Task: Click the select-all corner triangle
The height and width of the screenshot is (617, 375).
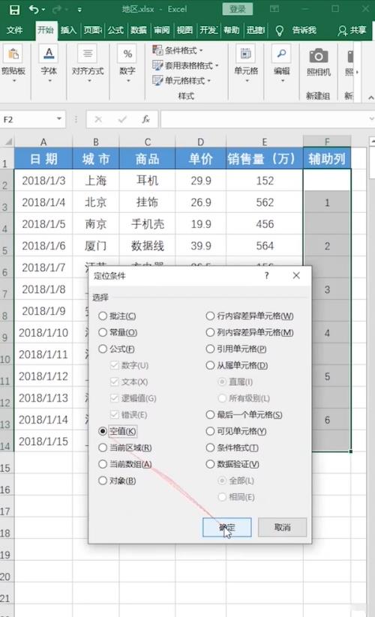Action: [7, 141]
